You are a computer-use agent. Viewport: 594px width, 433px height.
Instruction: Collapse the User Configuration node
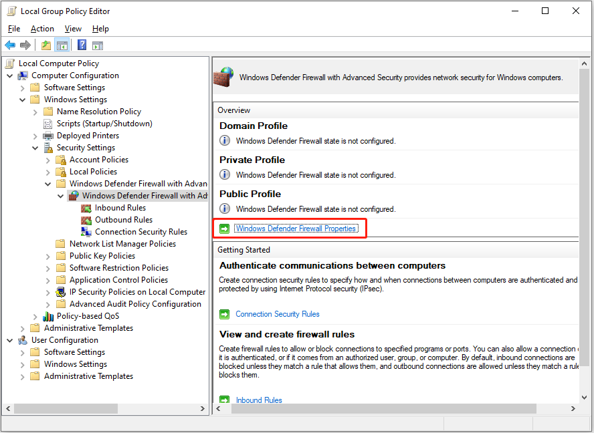[10, 340]
